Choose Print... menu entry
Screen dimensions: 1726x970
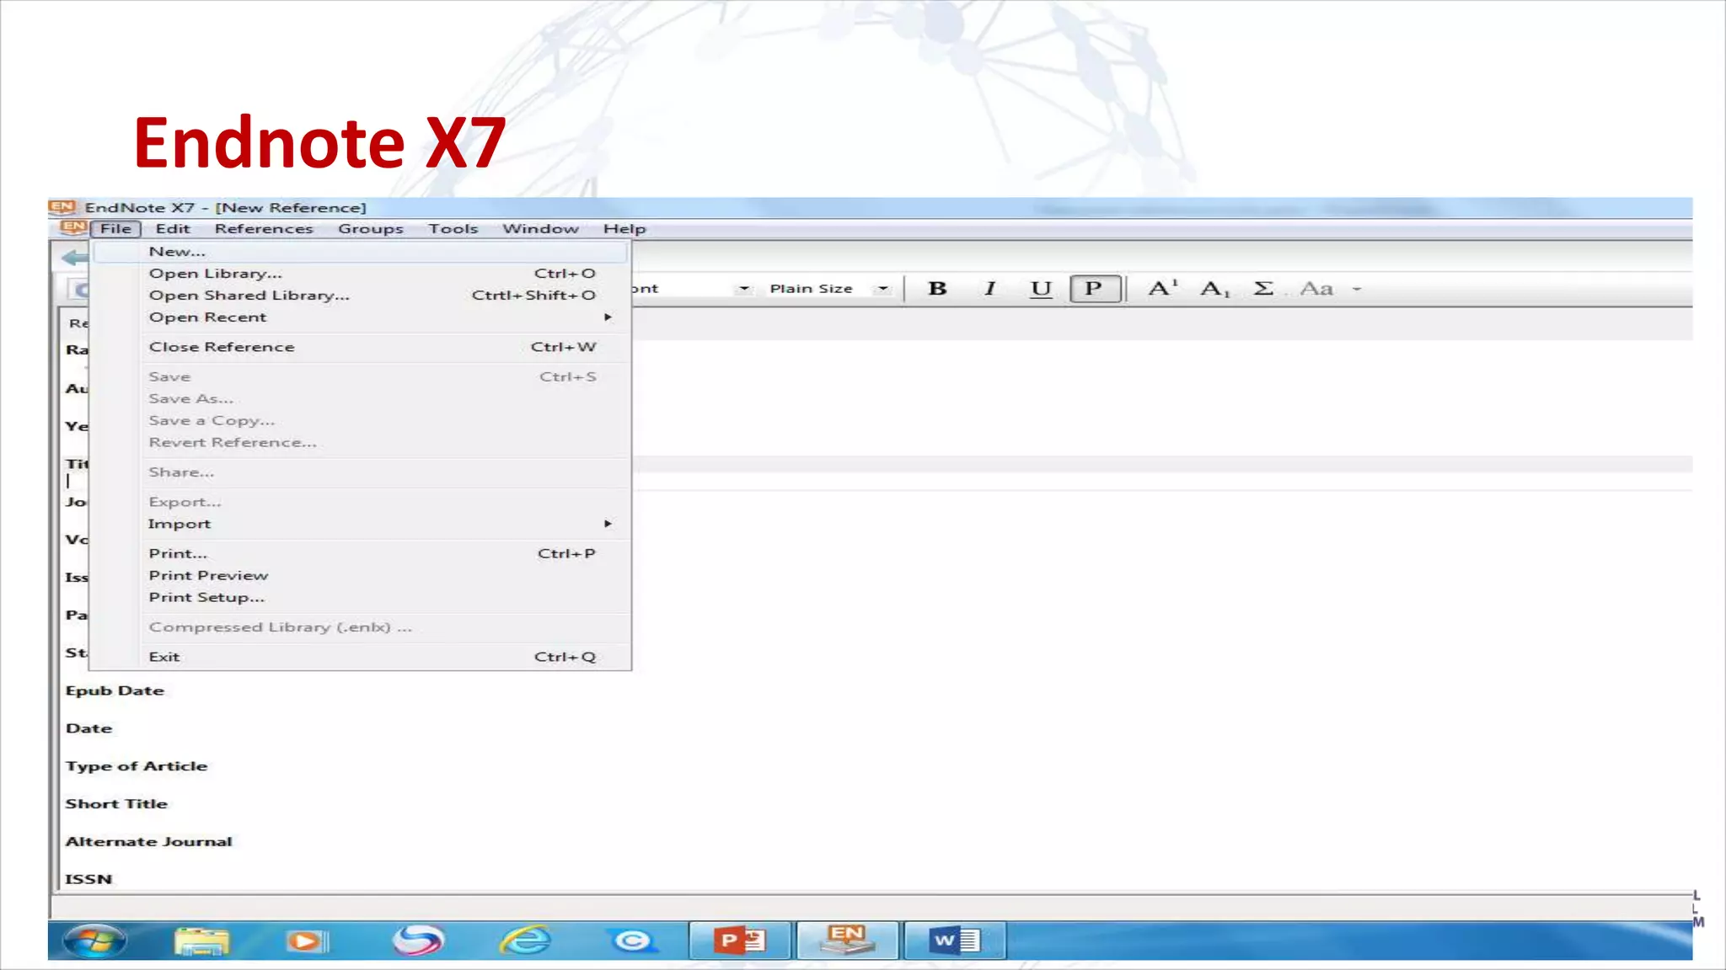point(361,554)
